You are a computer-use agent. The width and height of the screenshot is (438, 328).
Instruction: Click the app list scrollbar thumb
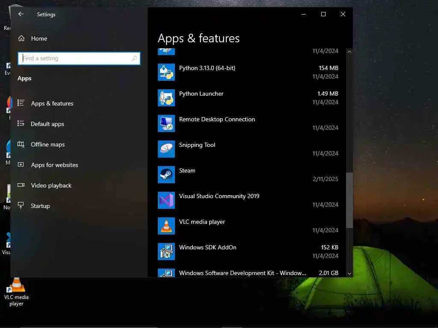[349, 200]
